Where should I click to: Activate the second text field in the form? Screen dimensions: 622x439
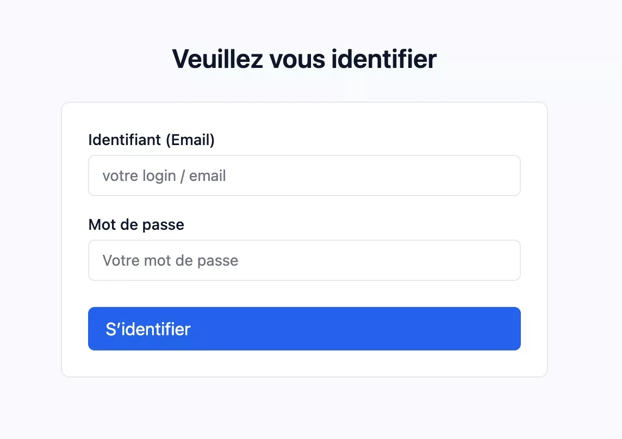304,260
